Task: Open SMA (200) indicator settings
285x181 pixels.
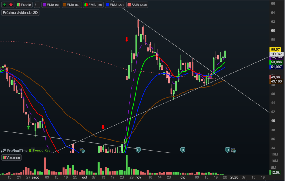Action: (x=137, y=5)
